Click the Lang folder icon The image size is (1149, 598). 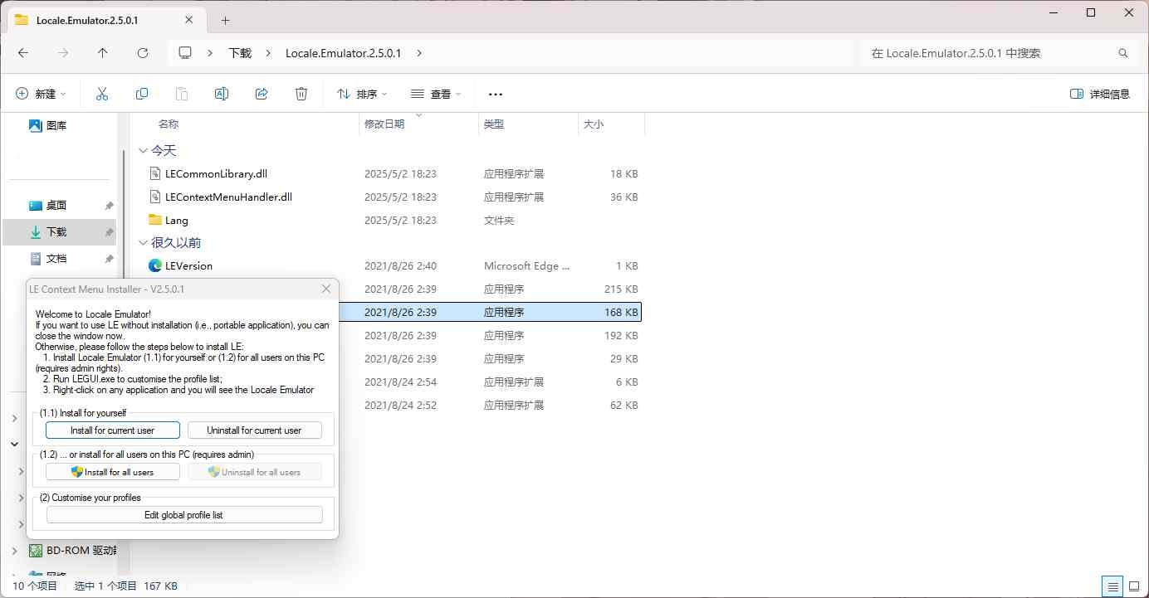tap(155, 220)
